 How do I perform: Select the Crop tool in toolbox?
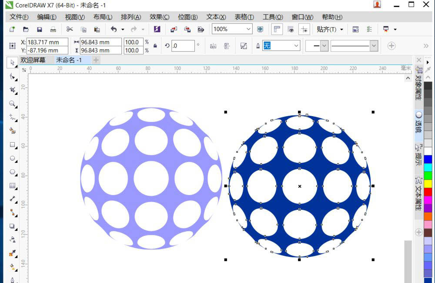[12, 91]
